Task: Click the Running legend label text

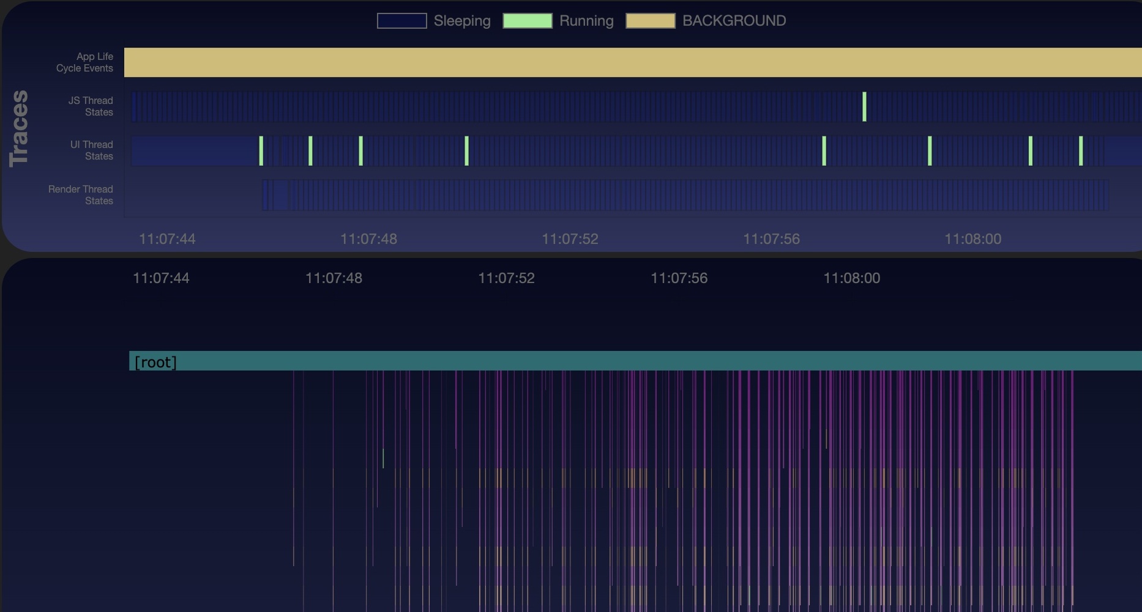Action: (x=585, y=20)
